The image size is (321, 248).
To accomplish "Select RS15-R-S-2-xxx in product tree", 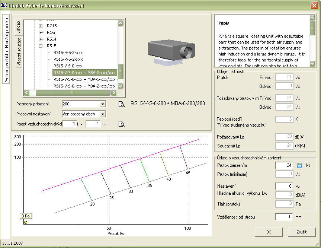I will (x=68, y=60).
